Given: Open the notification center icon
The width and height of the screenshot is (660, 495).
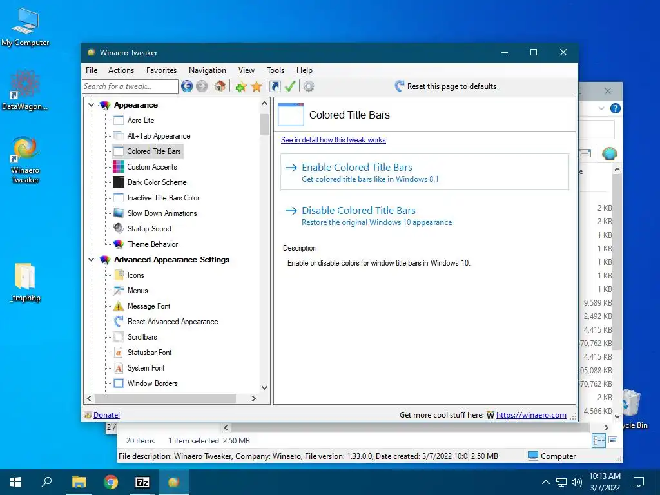Looking at the screenshot, I should click(x=639, y=482).
